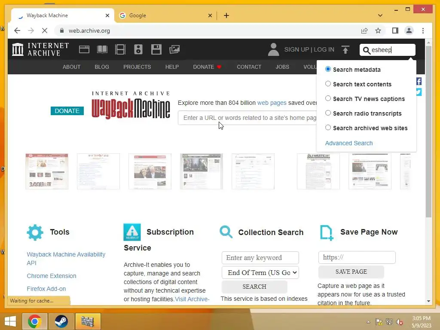Open the Advanced Search link
This screenshot has height=330, width=440.
[x=349, y=143]
